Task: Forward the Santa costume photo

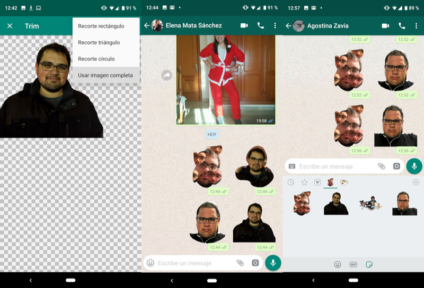Action: pos(167,75)
